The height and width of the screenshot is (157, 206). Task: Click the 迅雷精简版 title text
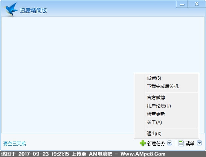point(34,11)
